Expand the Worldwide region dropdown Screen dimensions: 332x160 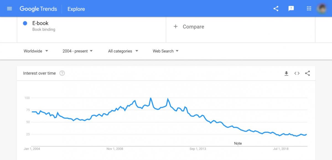[x=36, y=51]
